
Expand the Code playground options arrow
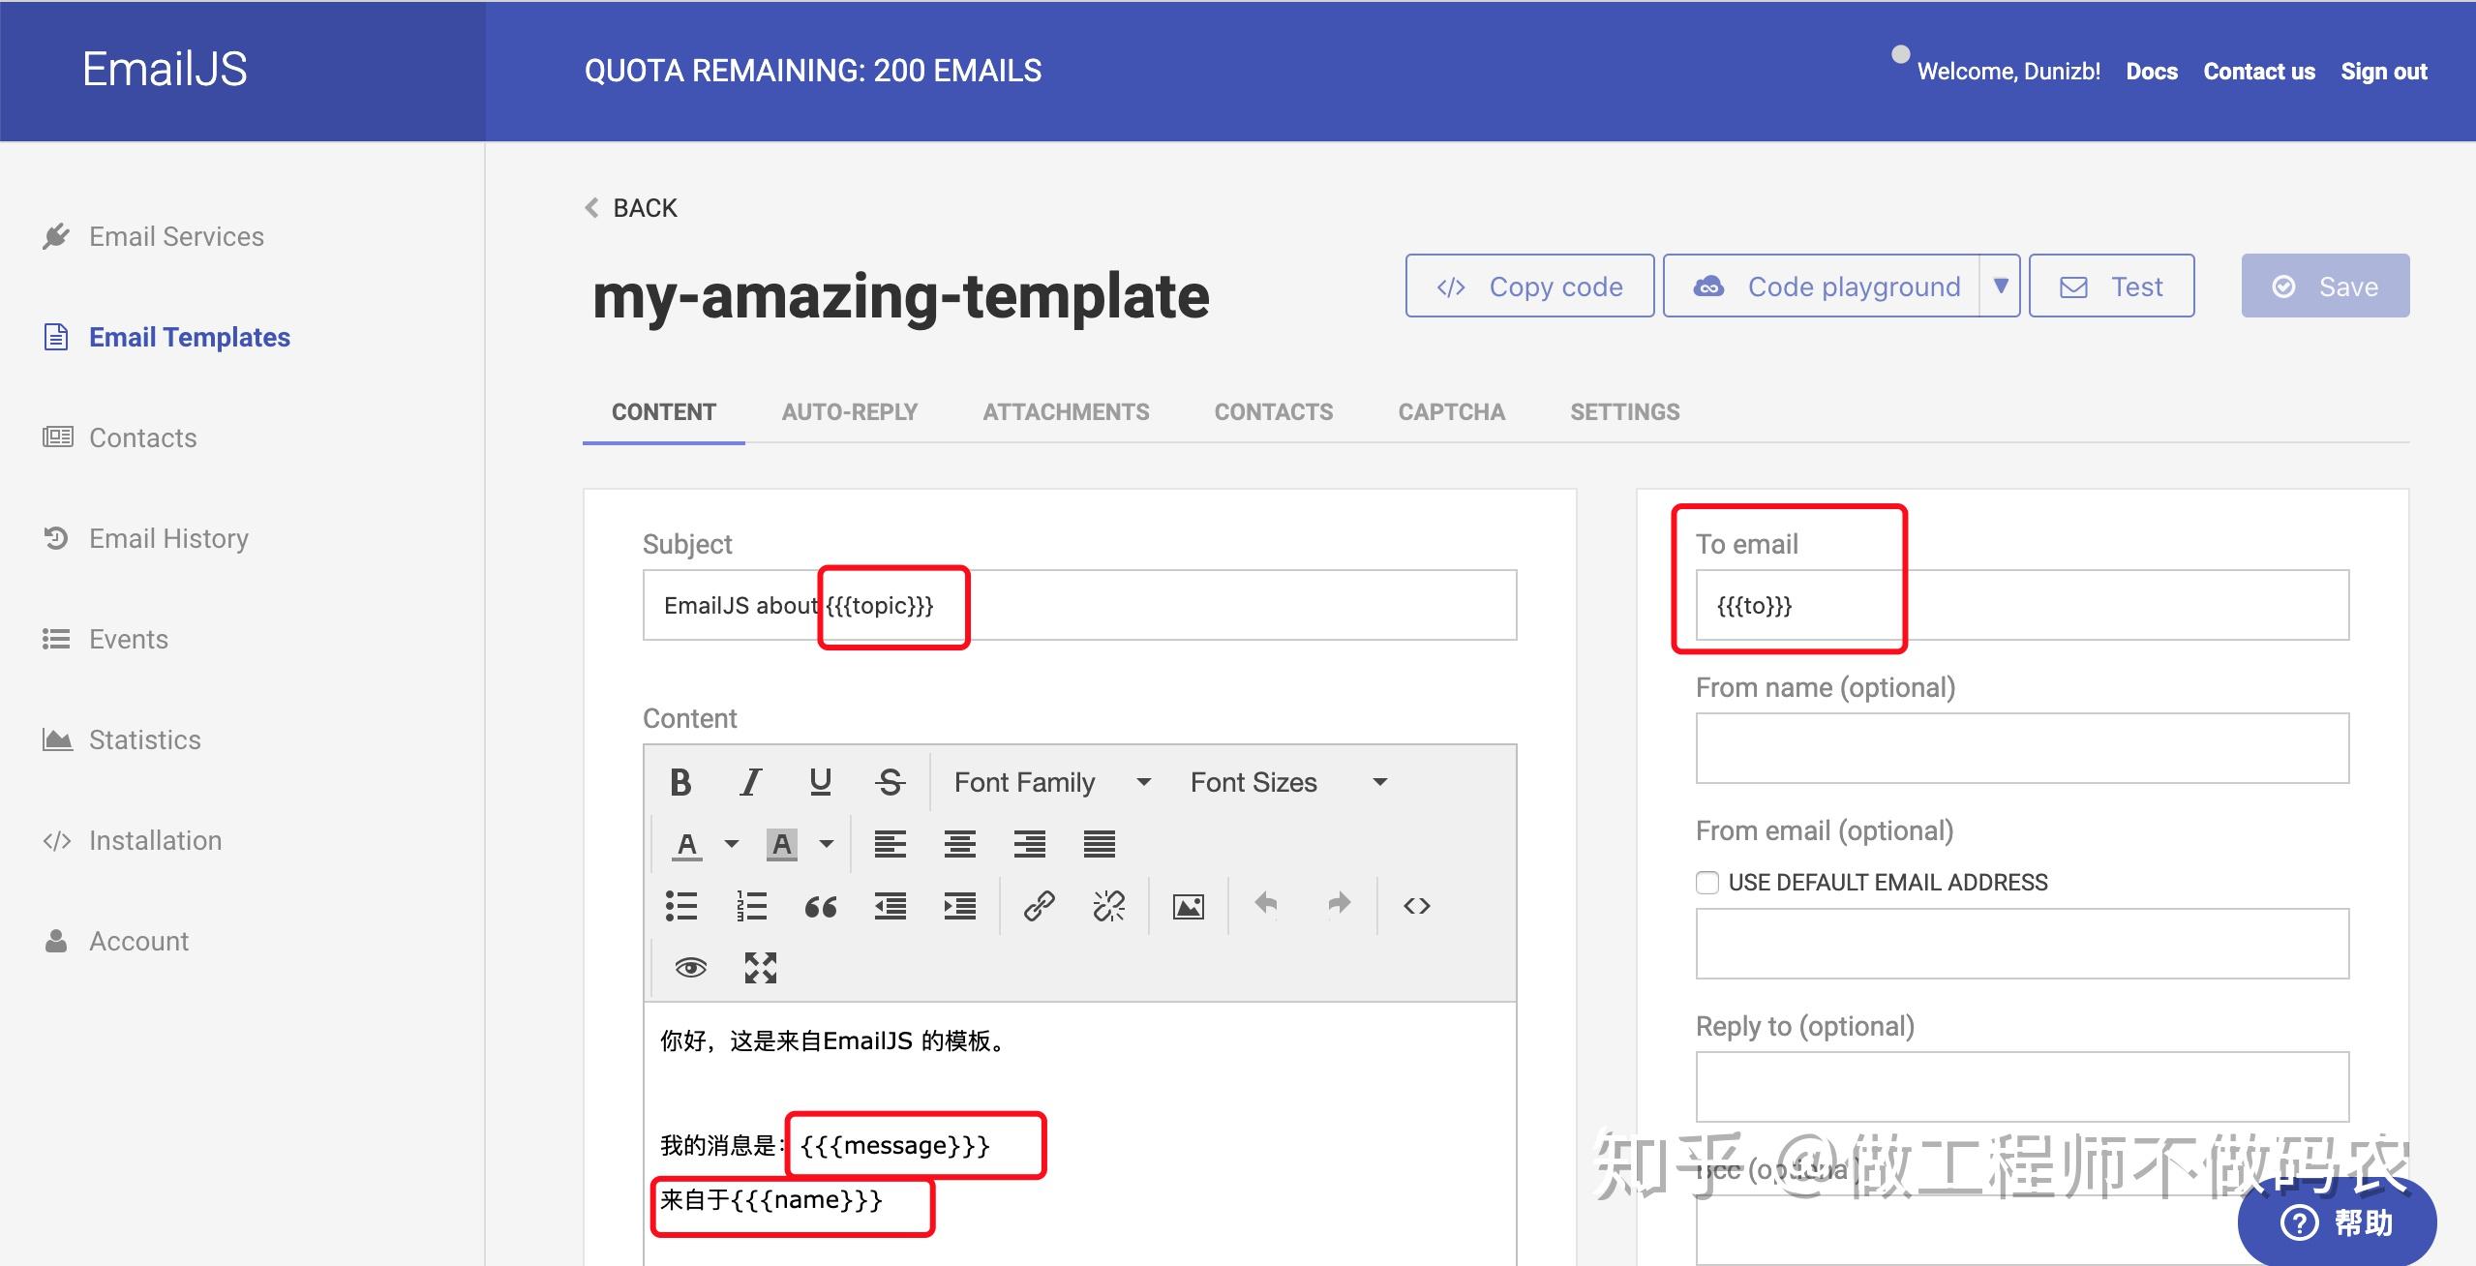[x=1999, y=286]
